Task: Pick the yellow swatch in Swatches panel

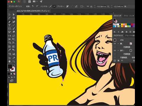Action: [x=122, y=24]
